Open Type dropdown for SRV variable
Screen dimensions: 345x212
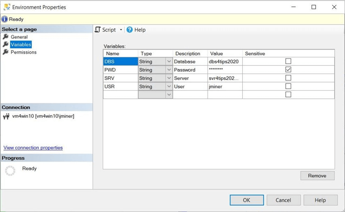coord(169,78)
